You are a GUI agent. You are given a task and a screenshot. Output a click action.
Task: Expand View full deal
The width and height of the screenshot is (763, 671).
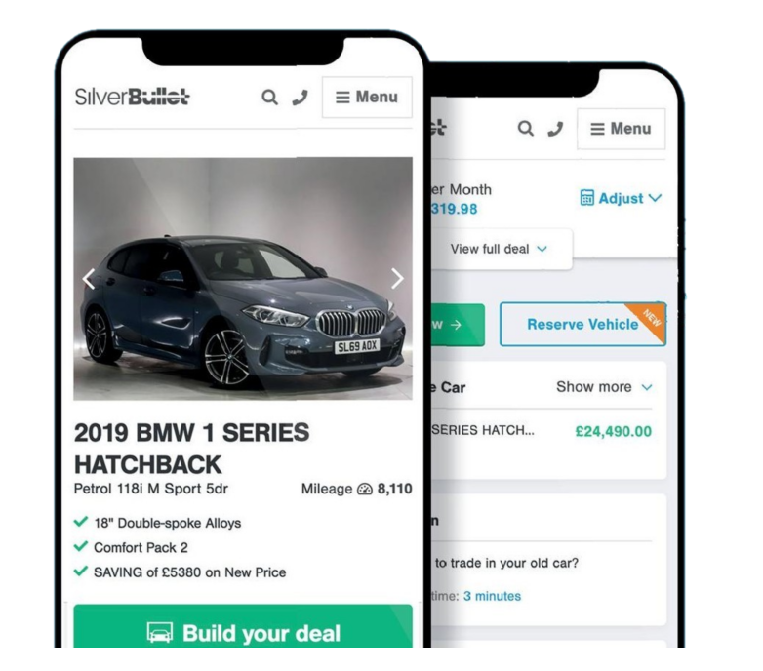click(x=499, y=249)
